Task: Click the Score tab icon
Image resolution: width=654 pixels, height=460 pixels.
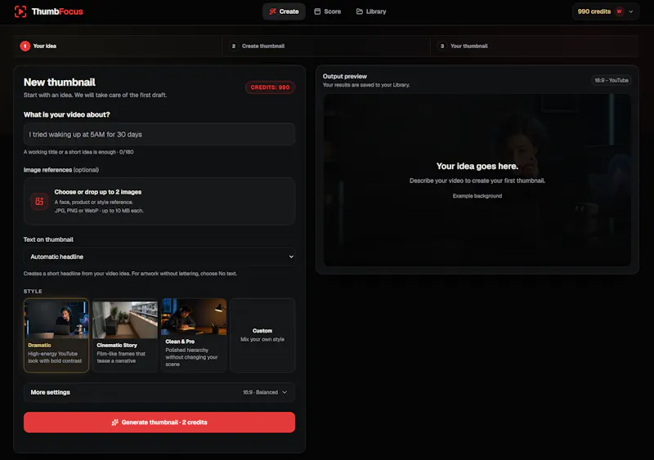Action: [x=317, y=11]
